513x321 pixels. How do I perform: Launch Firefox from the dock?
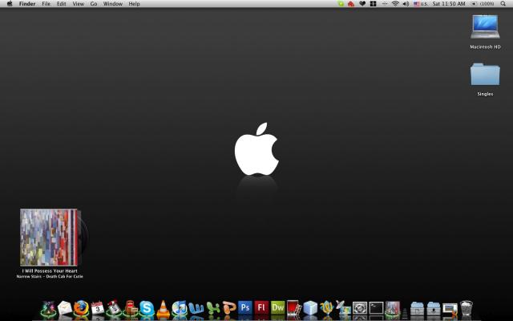[81, 308]
